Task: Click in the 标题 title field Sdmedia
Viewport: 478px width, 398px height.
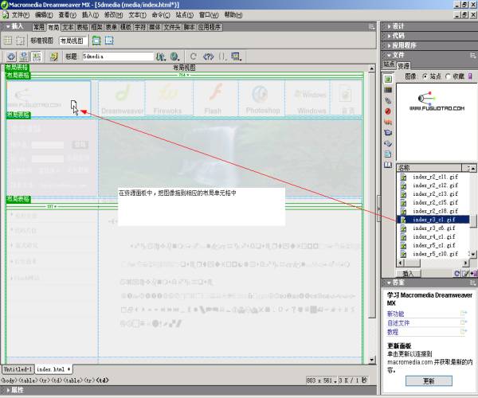Action: pos(118,57)
